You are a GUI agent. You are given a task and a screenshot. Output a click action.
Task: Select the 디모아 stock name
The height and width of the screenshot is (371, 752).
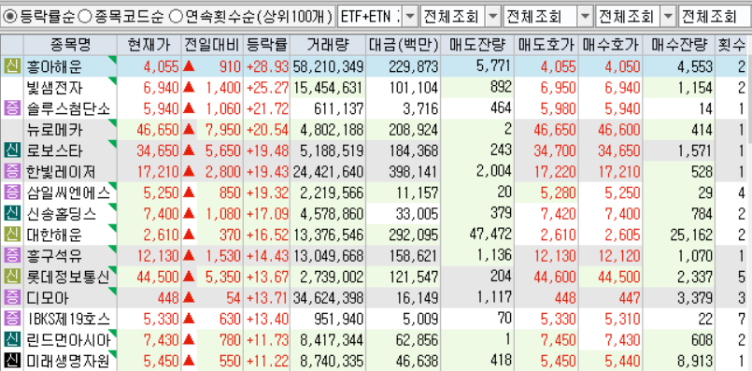(48, 299)
